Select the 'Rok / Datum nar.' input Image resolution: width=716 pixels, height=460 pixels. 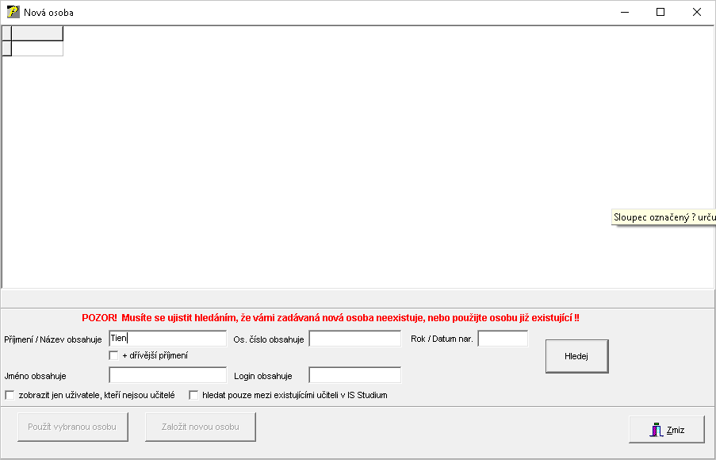[x=503, y=339]
